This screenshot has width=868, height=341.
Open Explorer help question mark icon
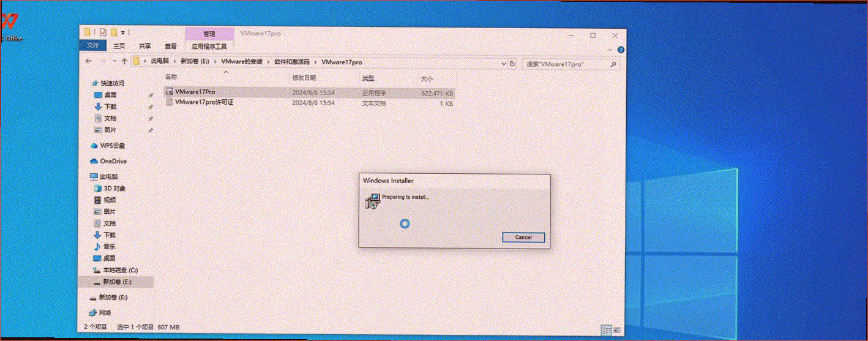621,50
